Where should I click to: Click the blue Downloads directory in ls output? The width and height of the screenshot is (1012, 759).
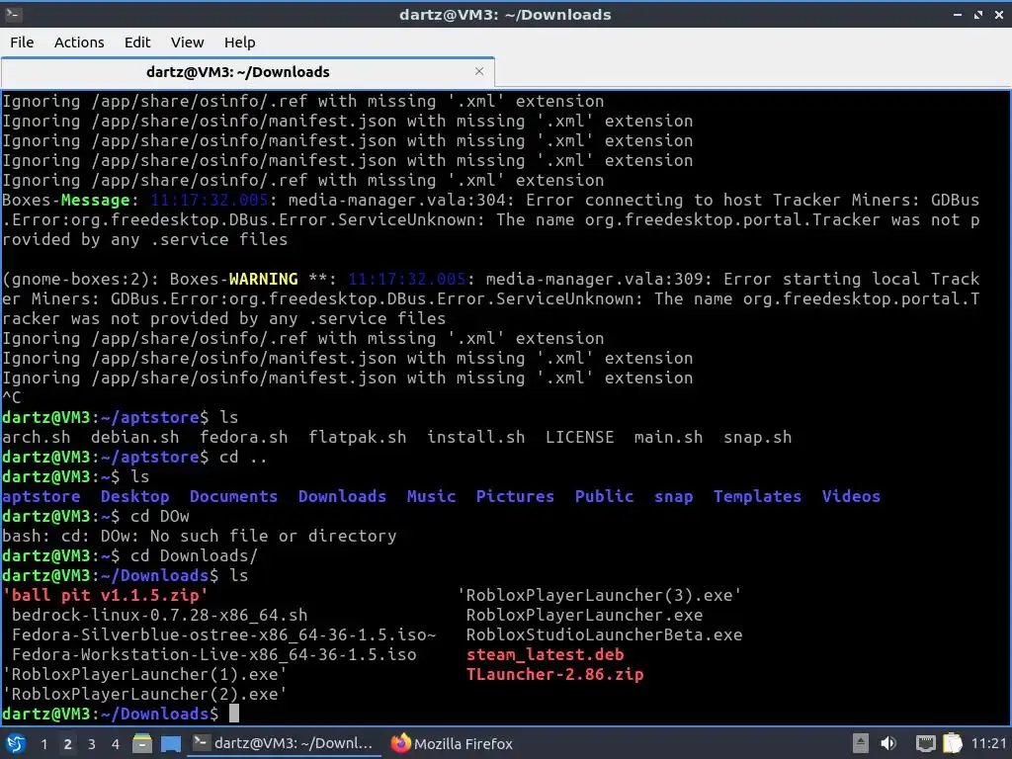(x=342, y=496)
